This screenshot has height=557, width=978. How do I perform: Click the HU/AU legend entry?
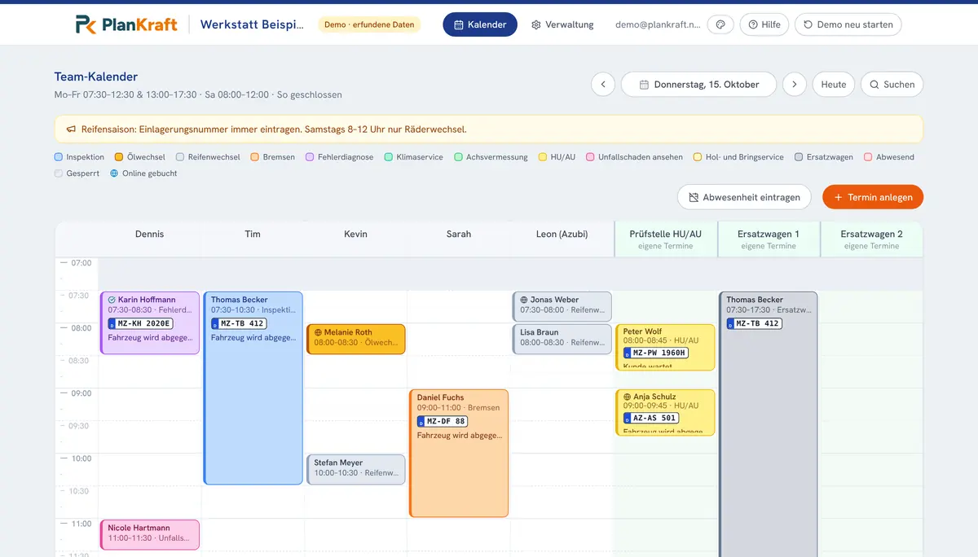[x=557, y=157]
